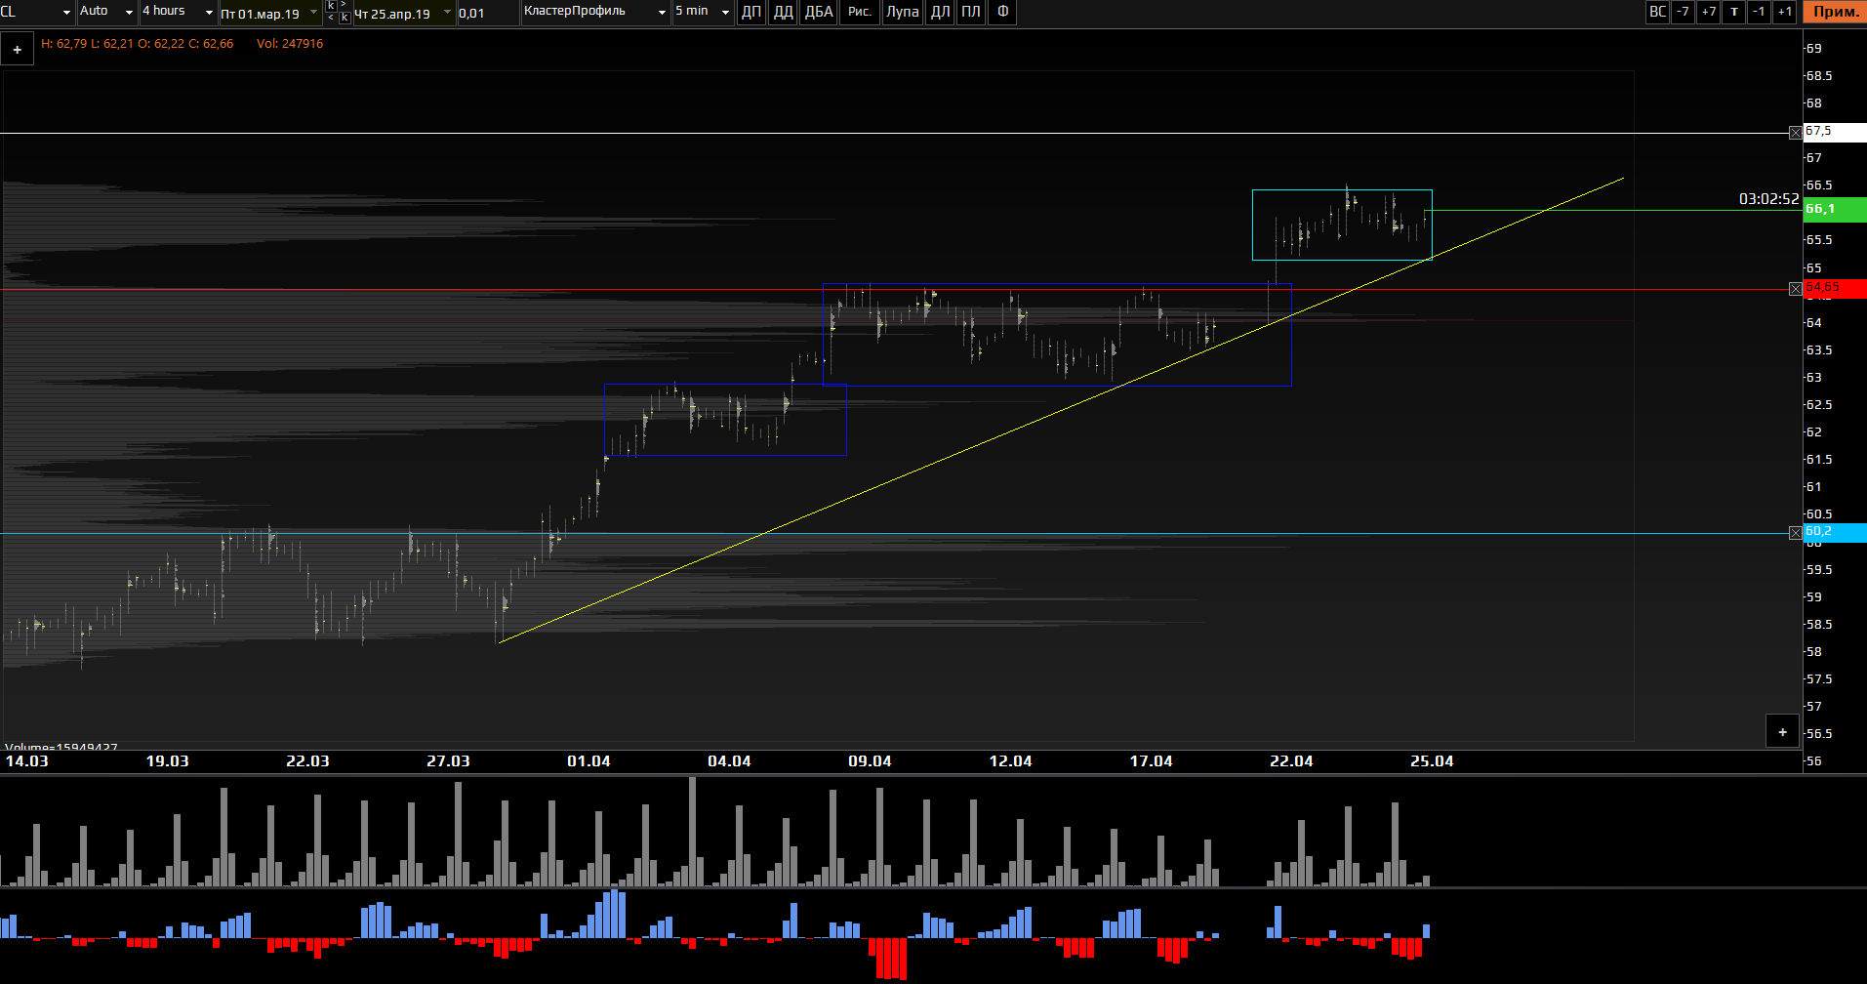Click the plus button at chart top-left
Viewport: 1867px width, 984px height.
click(18, 50)
